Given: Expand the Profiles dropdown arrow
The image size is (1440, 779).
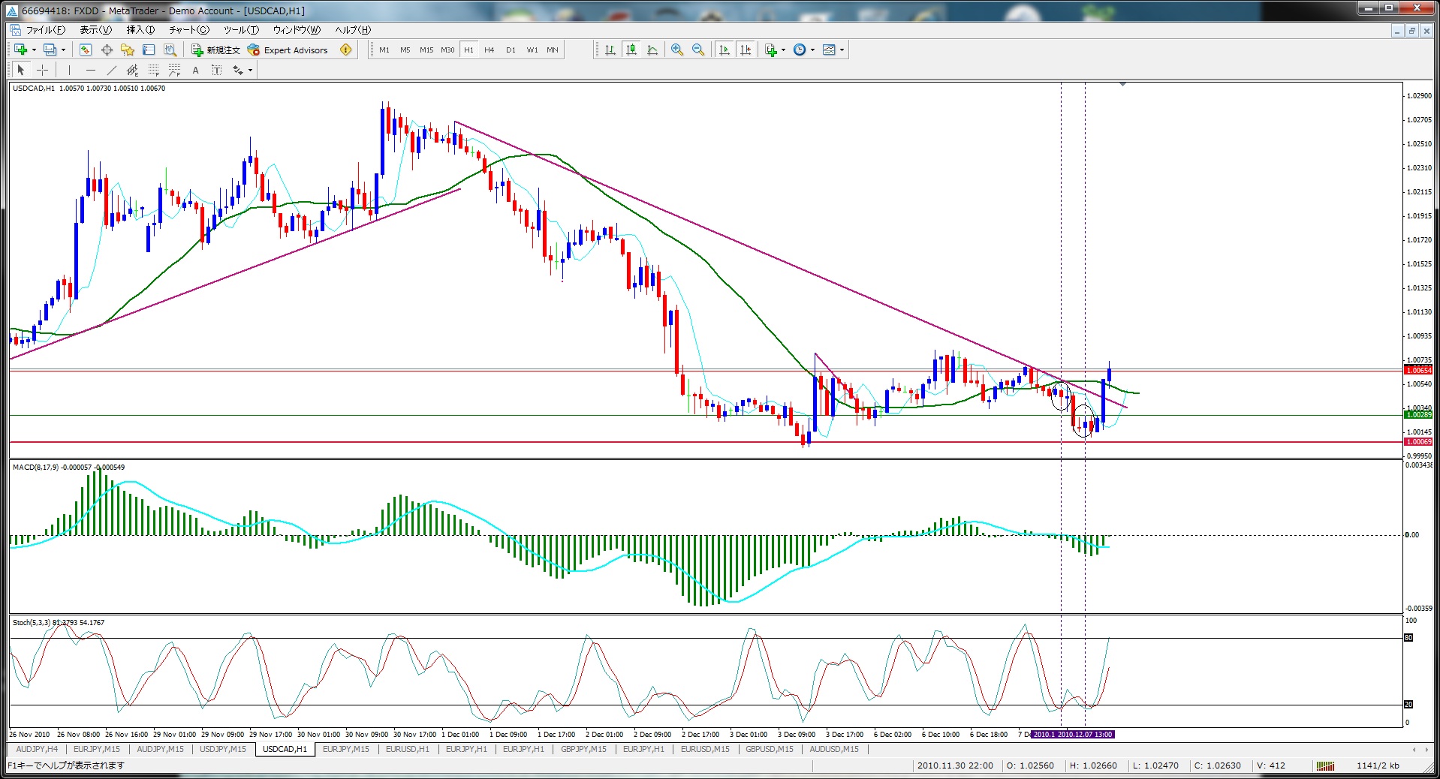Looking at the screenshot, I should (63, 50).
